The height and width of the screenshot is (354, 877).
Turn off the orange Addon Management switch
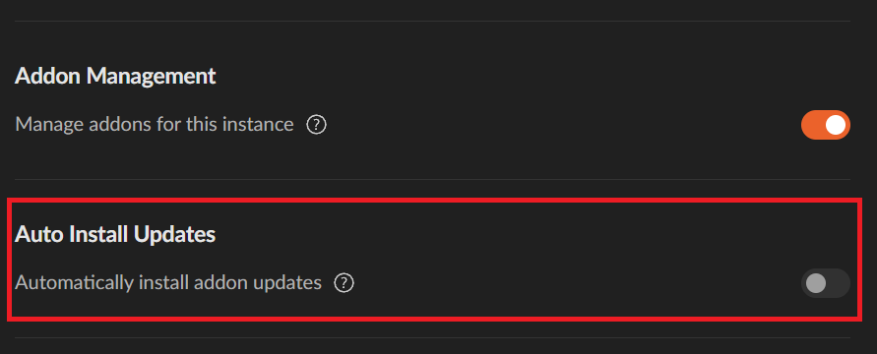click(826, 125)
